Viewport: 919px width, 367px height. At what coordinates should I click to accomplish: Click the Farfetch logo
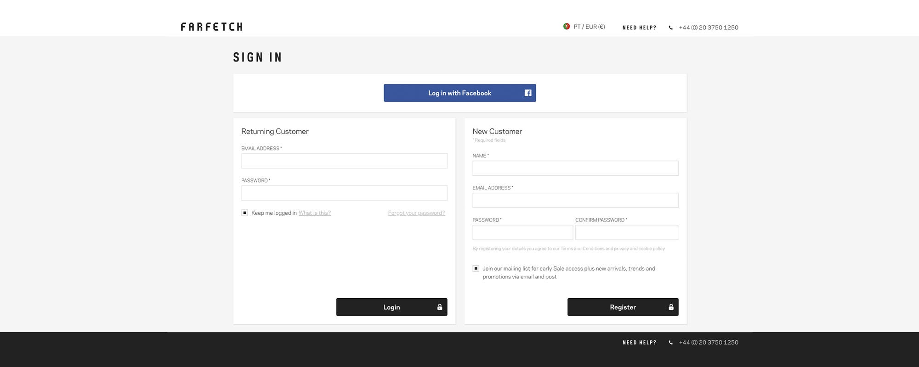coord(212,27)
